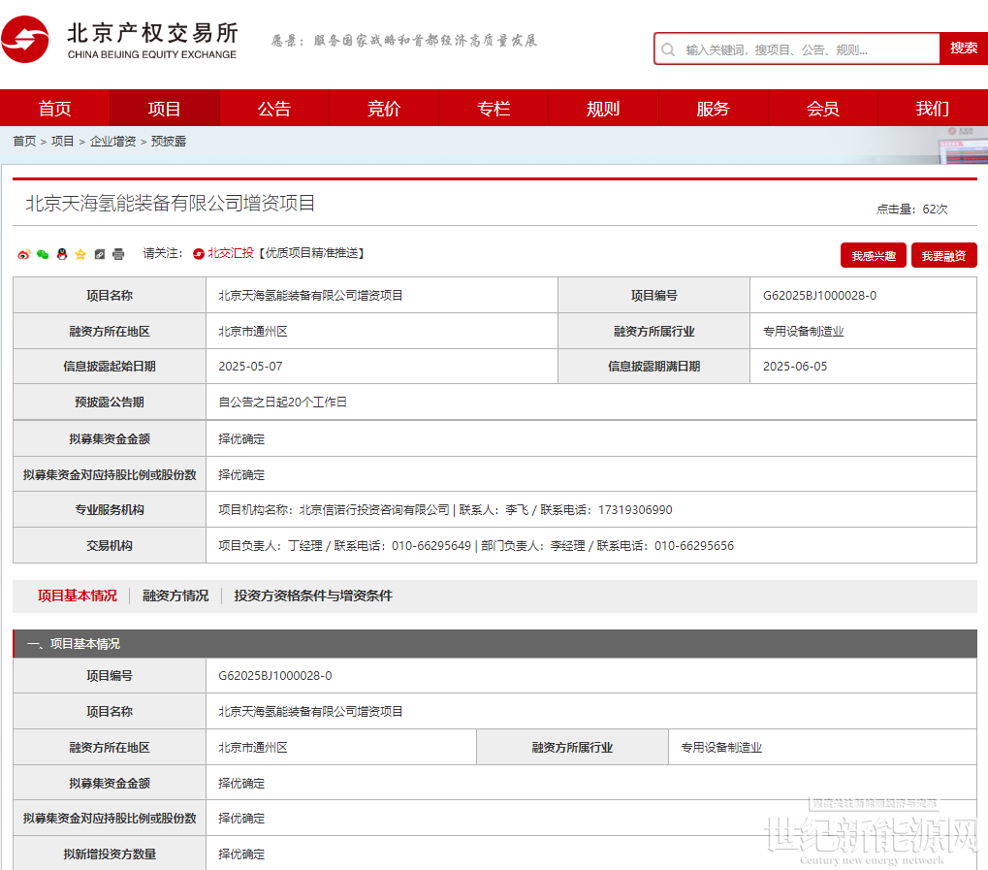Image resolution: width=988 pixels, height=870 pixels.
Task: Open the 我们 navigation menu
Action: (933, 109)
